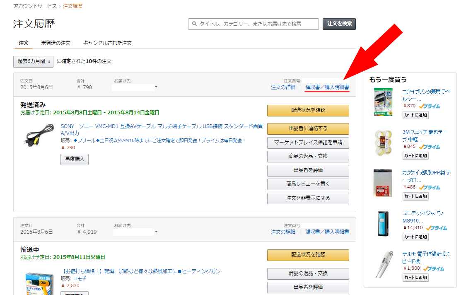Click the search magnifier icon in order search box
The width and height of the screenshot is (461, 295).
point(194,24)
